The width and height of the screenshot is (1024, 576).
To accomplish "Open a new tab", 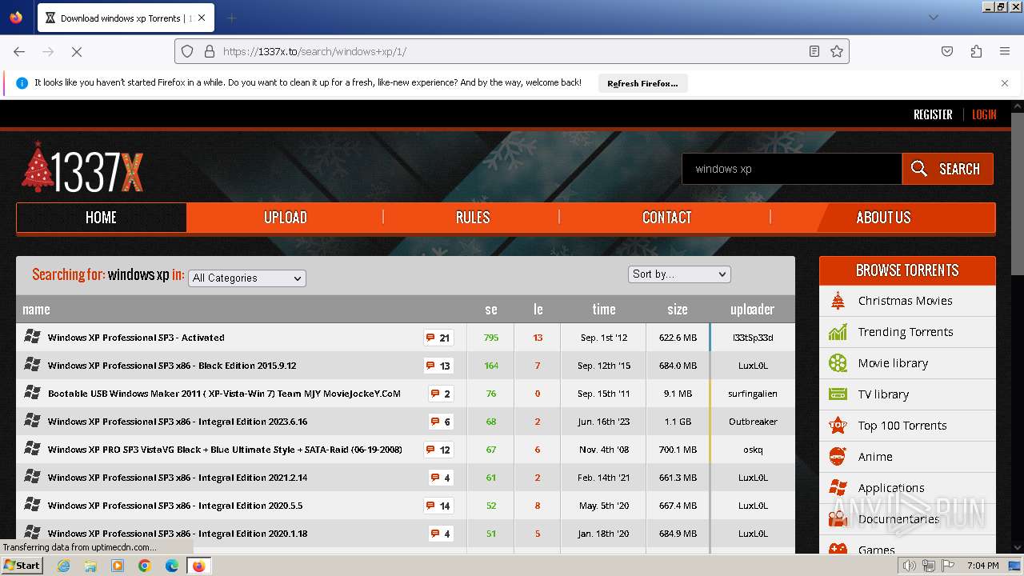I will tap(231, 18).
